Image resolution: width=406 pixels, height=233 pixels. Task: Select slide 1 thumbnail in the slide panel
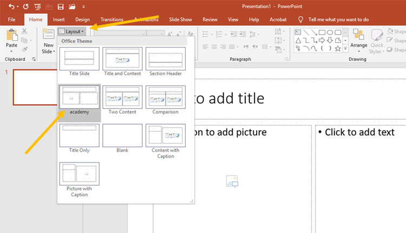(33, 87)
